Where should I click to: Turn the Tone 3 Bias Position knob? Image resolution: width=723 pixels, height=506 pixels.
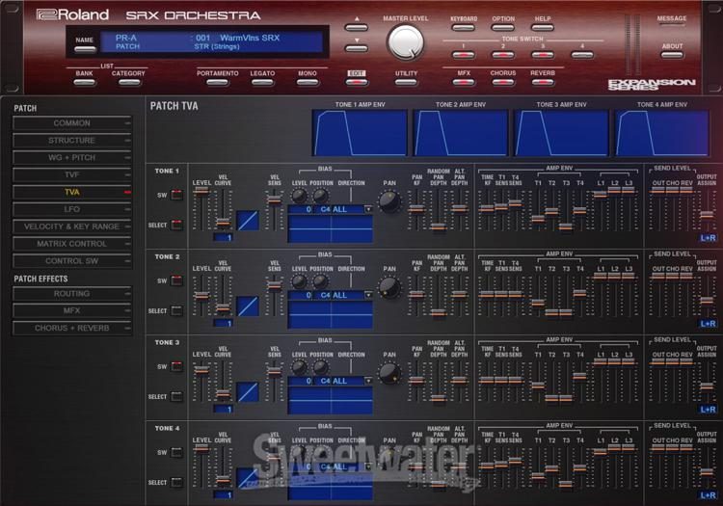(x=320, y=367)
